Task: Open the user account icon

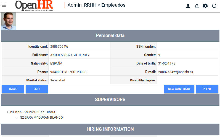Action: 188,6
